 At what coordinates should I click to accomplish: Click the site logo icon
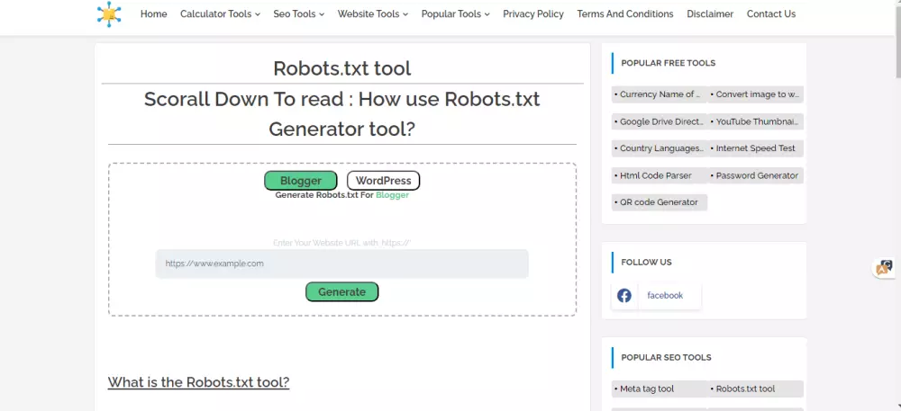coord(109,13)
